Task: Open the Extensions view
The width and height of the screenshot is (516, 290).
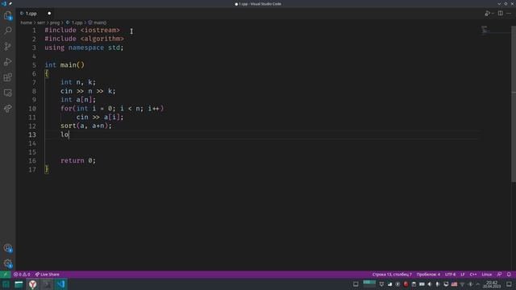Action: (x=7, y=77)
